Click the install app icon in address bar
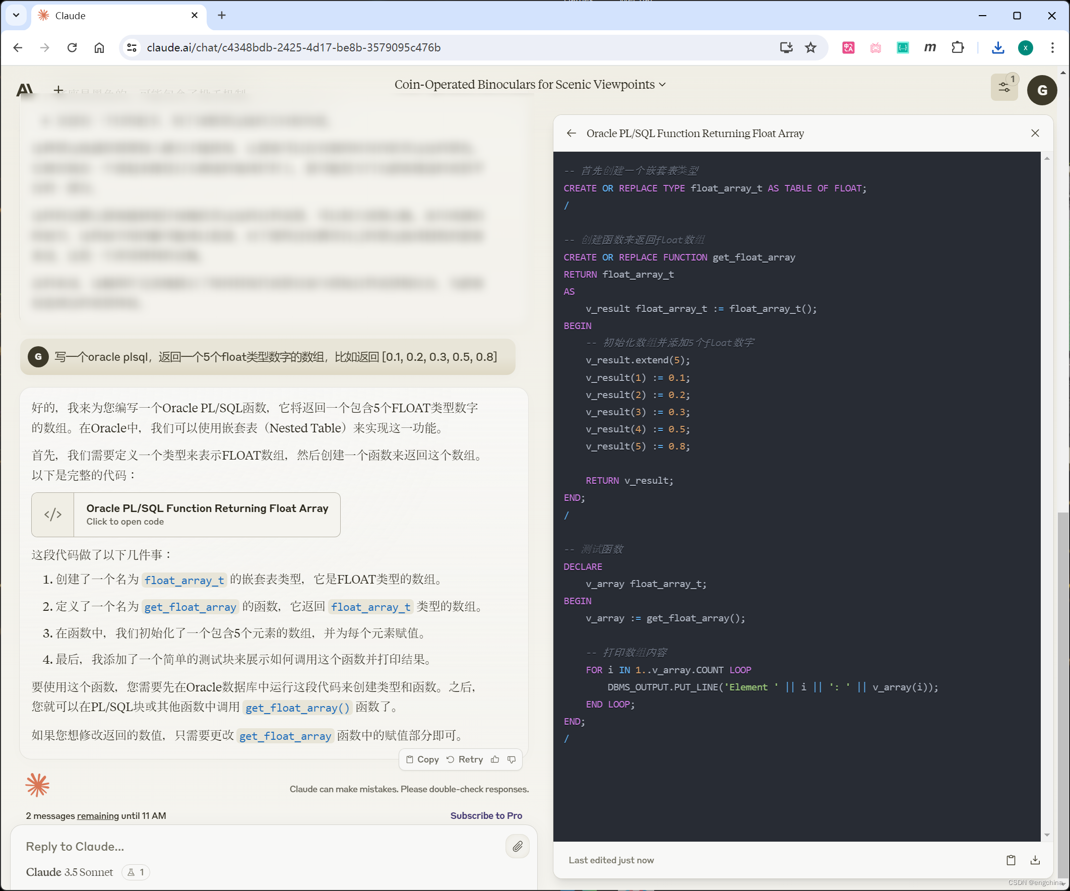This screenshot has height=891, width=1070. [x=786, y=47]
